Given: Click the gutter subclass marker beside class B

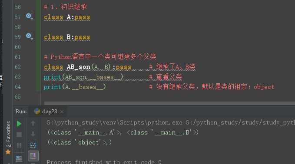Looking at the screenshot, I should [x=30, y=36].
